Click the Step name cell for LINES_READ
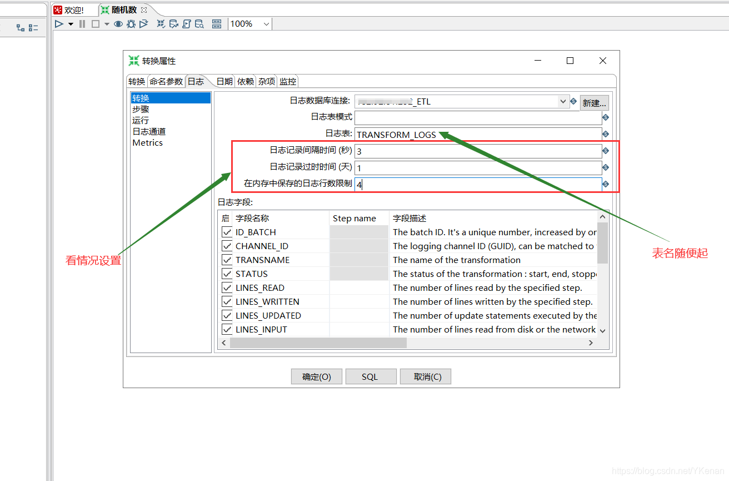Image resolution: width=729 pixels, height=481 pixels. click(x=359, y=287)
